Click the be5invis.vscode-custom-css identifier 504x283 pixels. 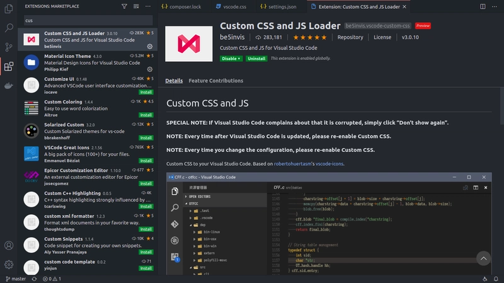pyautogui.click(x=377, y=26)
